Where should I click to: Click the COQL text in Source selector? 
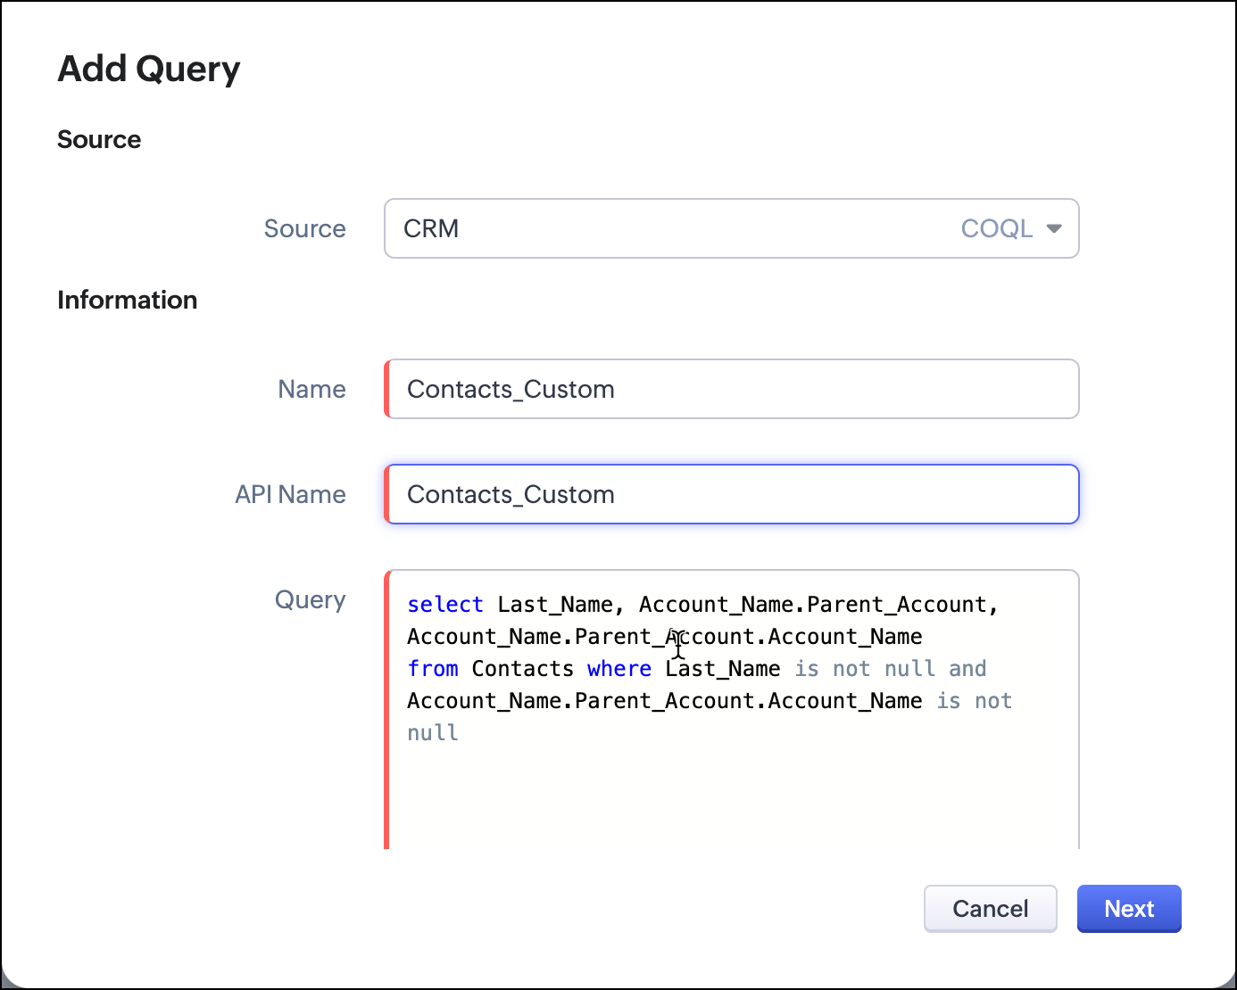(x=996, y=228)
